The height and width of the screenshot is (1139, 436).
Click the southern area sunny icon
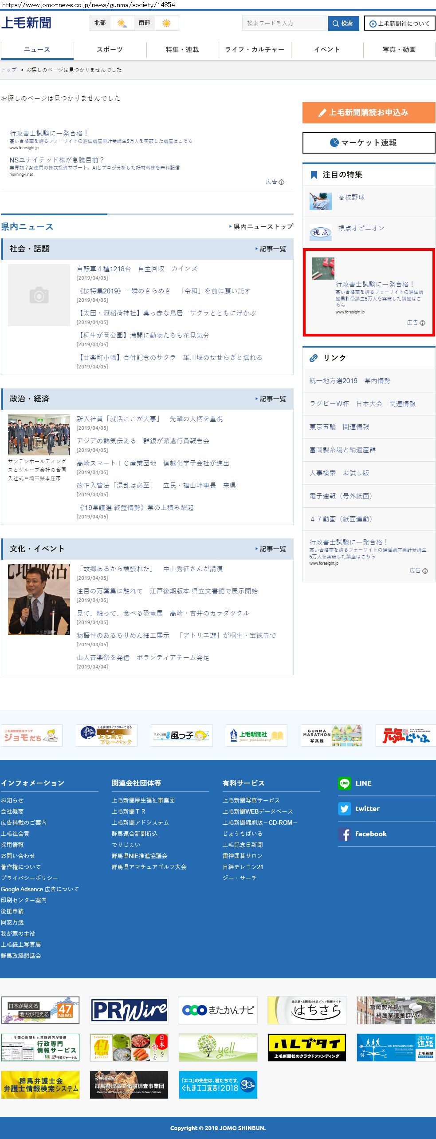tap(166, 23)
